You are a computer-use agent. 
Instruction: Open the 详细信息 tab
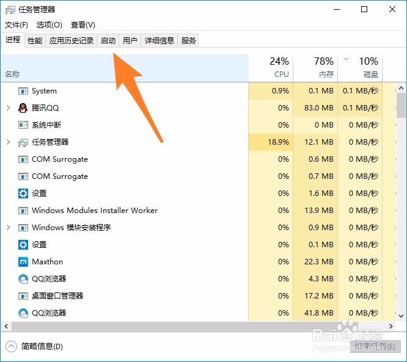pyautogui.click(x=159, y=40)
